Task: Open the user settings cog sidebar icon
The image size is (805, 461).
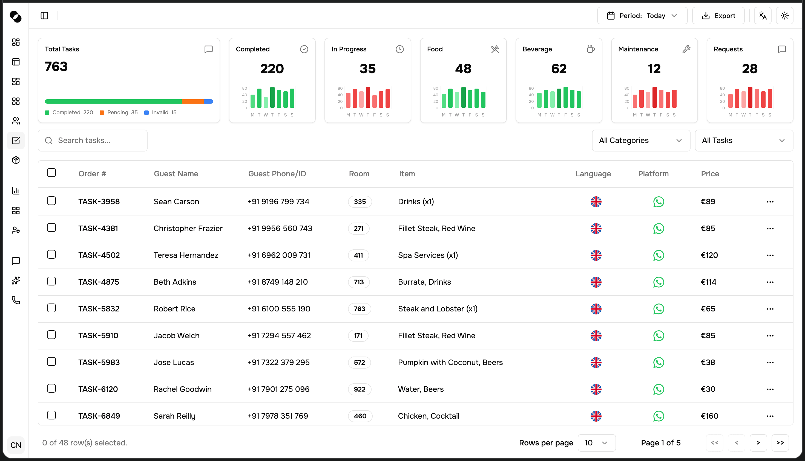Action: [x=16, y=230]
